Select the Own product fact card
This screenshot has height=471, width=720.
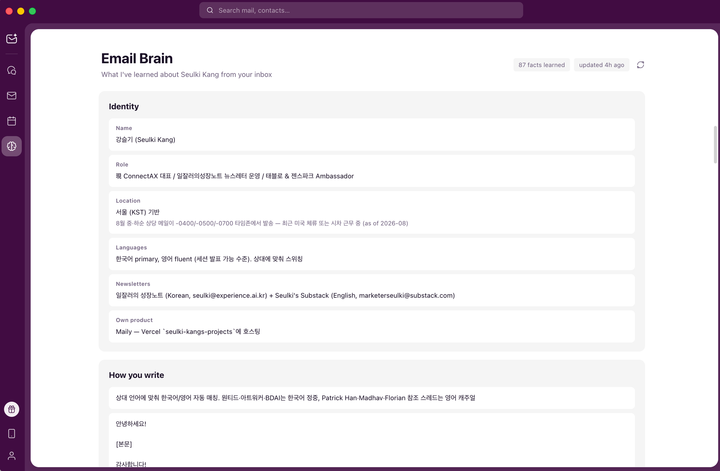point(372,326)
